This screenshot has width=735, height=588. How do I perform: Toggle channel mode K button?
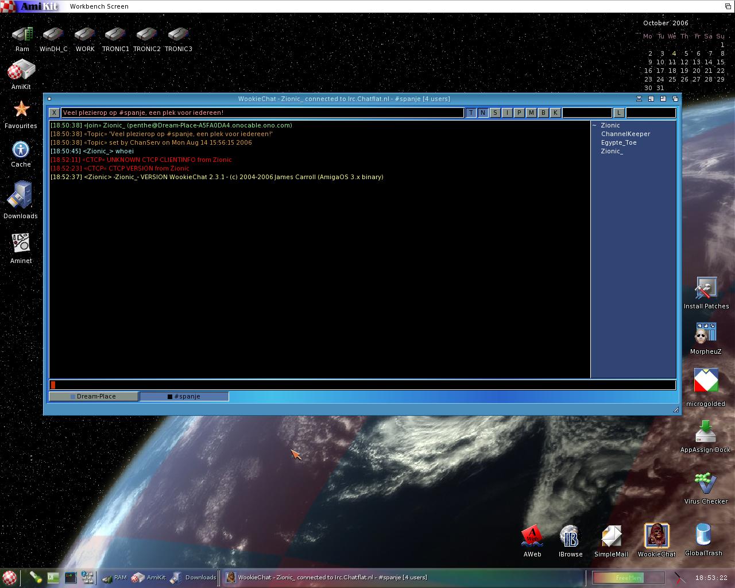[555, 113]
